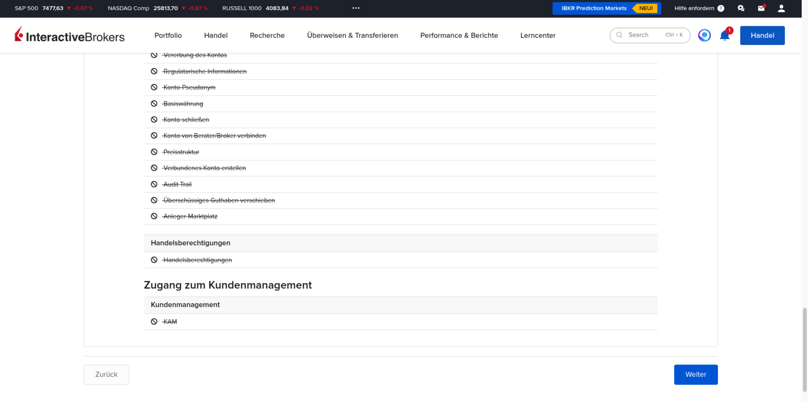The height and width of the screenshot is (402, 808).
Task: Click the blocked icon beside Preisstruktur
Action: coord(154,152)
